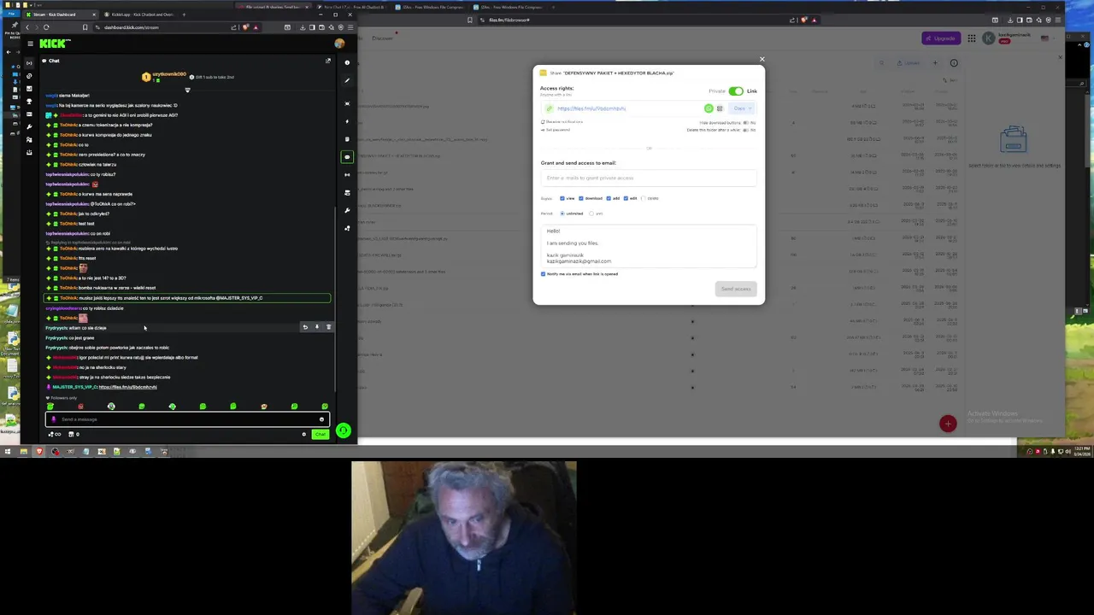Click the green Chat send button
The height and width of the screenshot is (615, 1094).
(x=321, y=435)
